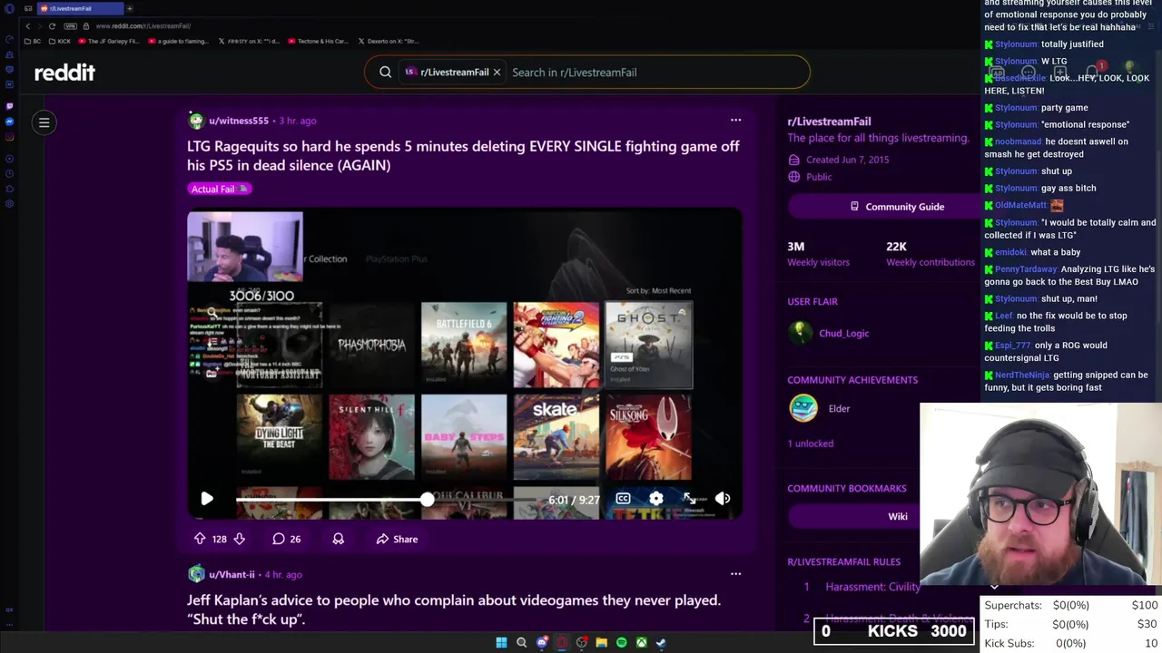Go back in browser history
The height and width of the screenshot is (653, 1162).
[27, 26]
